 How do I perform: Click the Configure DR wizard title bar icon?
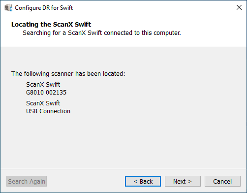[x=8, y=8]
